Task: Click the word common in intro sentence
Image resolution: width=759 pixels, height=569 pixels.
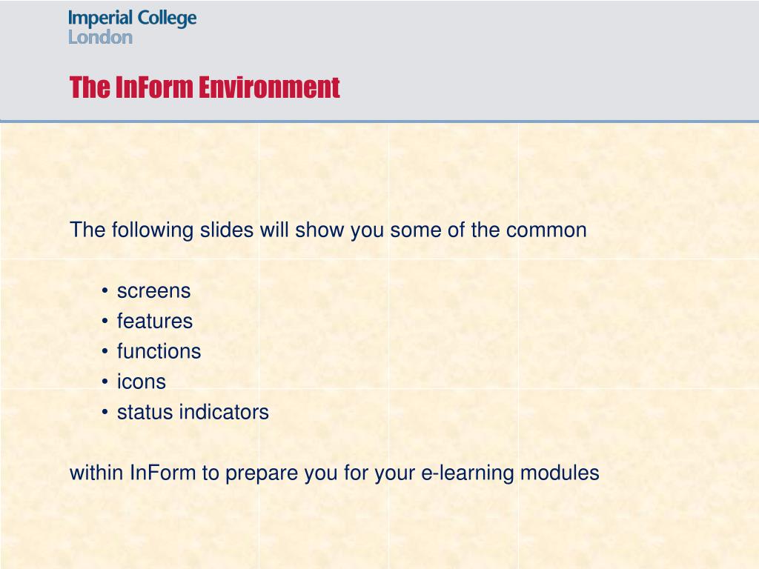Action: (546, 230)
